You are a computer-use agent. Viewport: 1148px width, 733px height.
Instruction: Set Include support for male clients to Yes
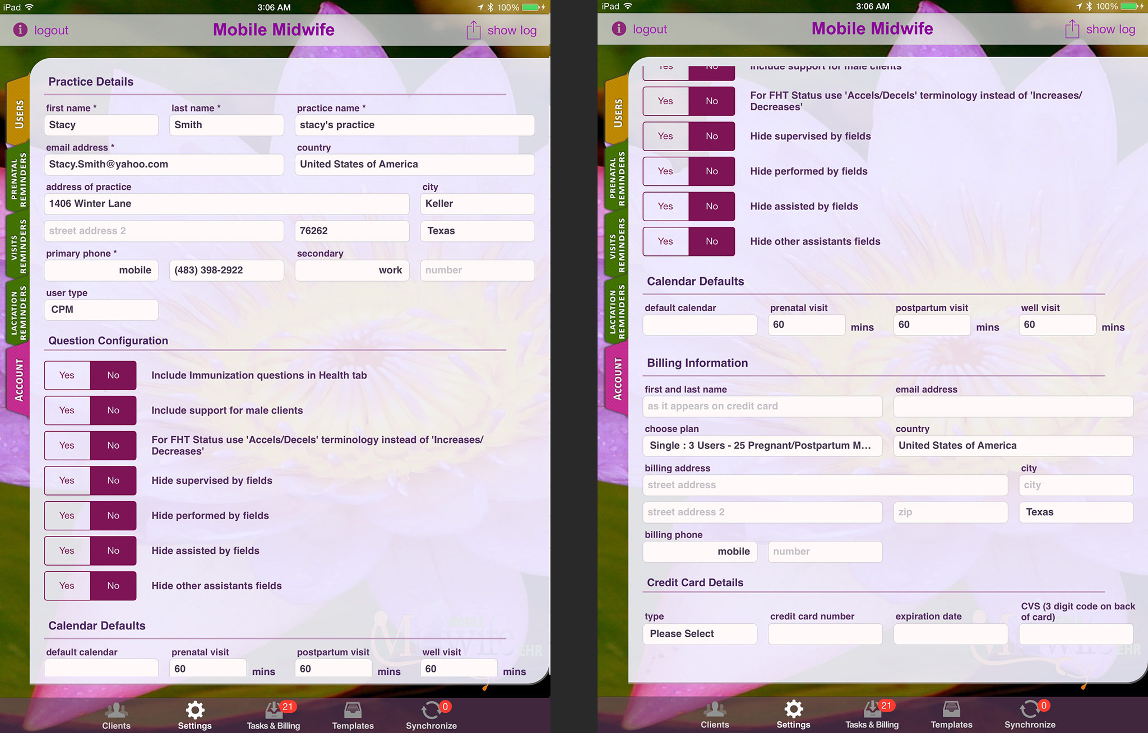(67, 410)
